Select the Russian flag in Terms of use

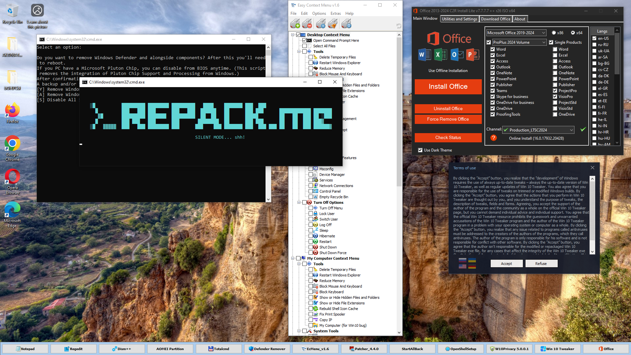point(462,260)
